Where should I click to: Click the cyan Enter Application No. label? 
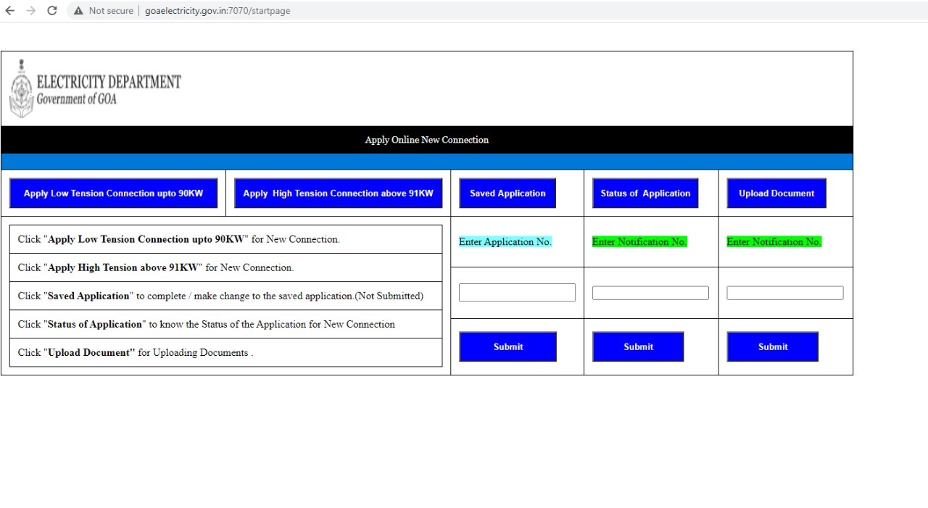click(x=505, y=242)
